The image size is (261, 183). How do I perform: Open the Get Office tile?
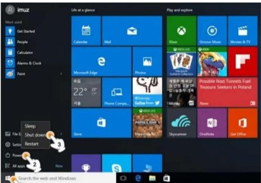[x=243, y=123]
